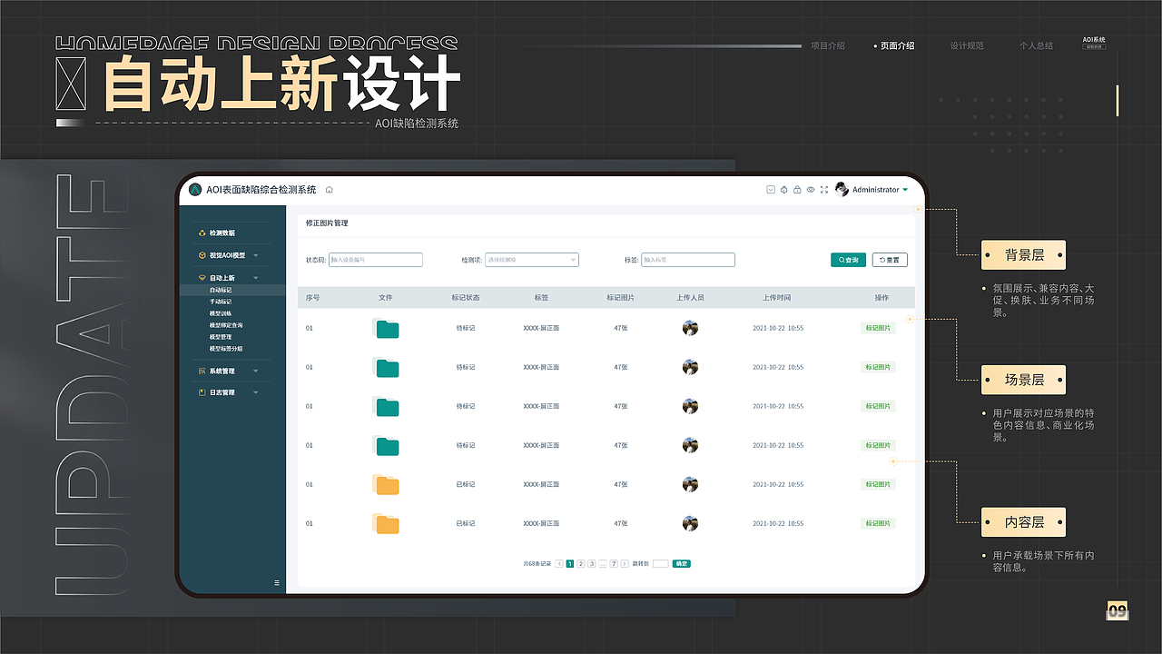
Task: Click the 重置 reset button
Action: (x=890, y=260)
